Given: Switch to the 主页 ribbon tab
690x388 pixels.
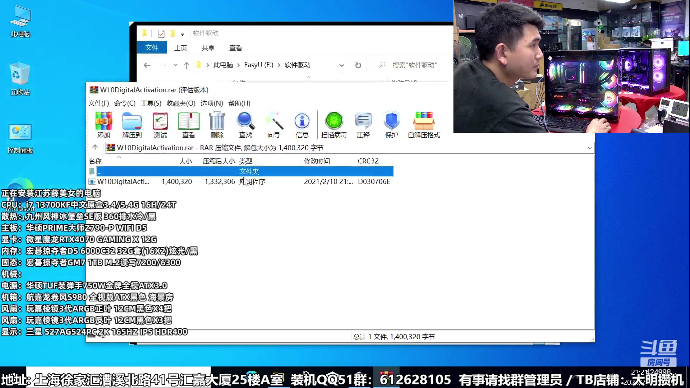Looking at the screenshot, I should [x=181, y=47].
